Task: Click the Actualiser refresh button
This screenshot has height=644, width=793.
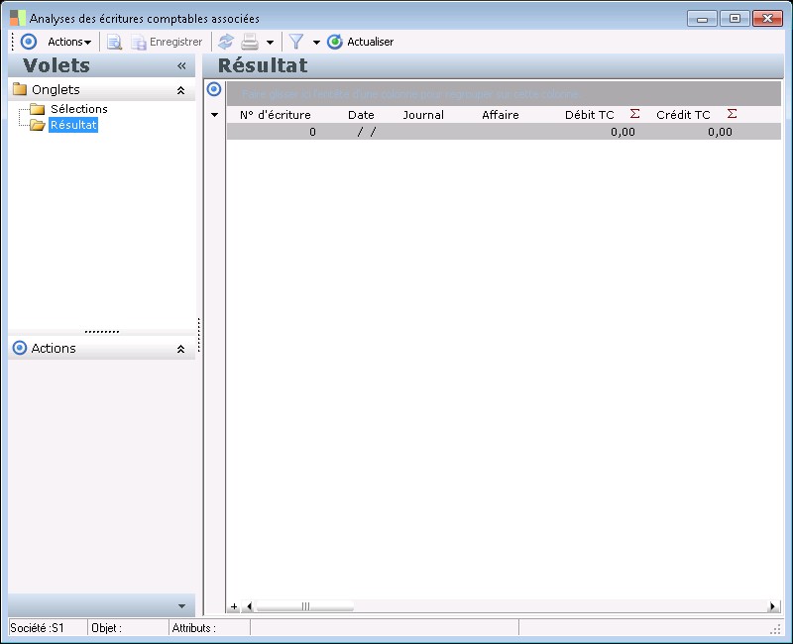Action: [x=361, y=42]
